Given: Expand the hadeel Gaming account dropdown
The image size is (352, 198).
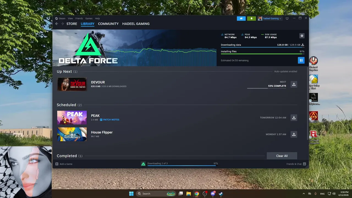Looking at the screenshot, I should 269,18.
